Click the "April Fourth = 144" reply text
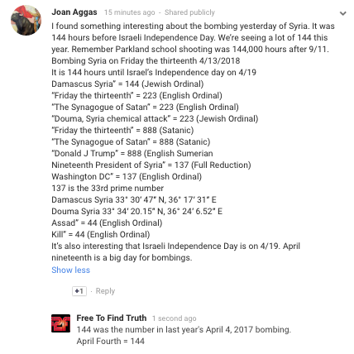 (111, 341)
